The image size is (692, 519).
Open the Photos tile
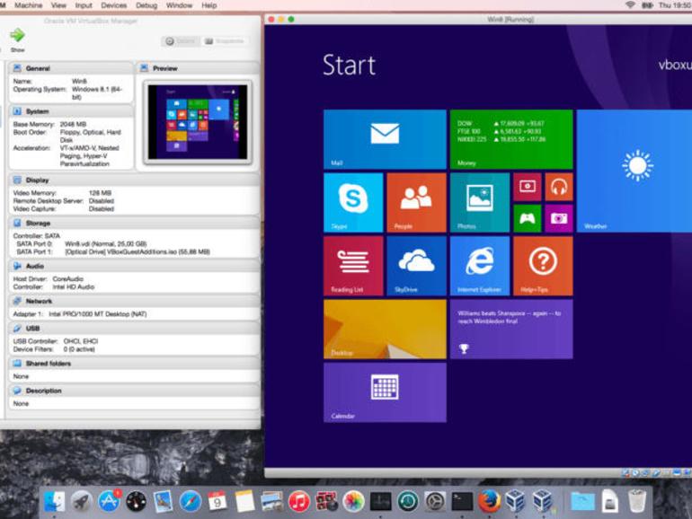pos(480,202)
